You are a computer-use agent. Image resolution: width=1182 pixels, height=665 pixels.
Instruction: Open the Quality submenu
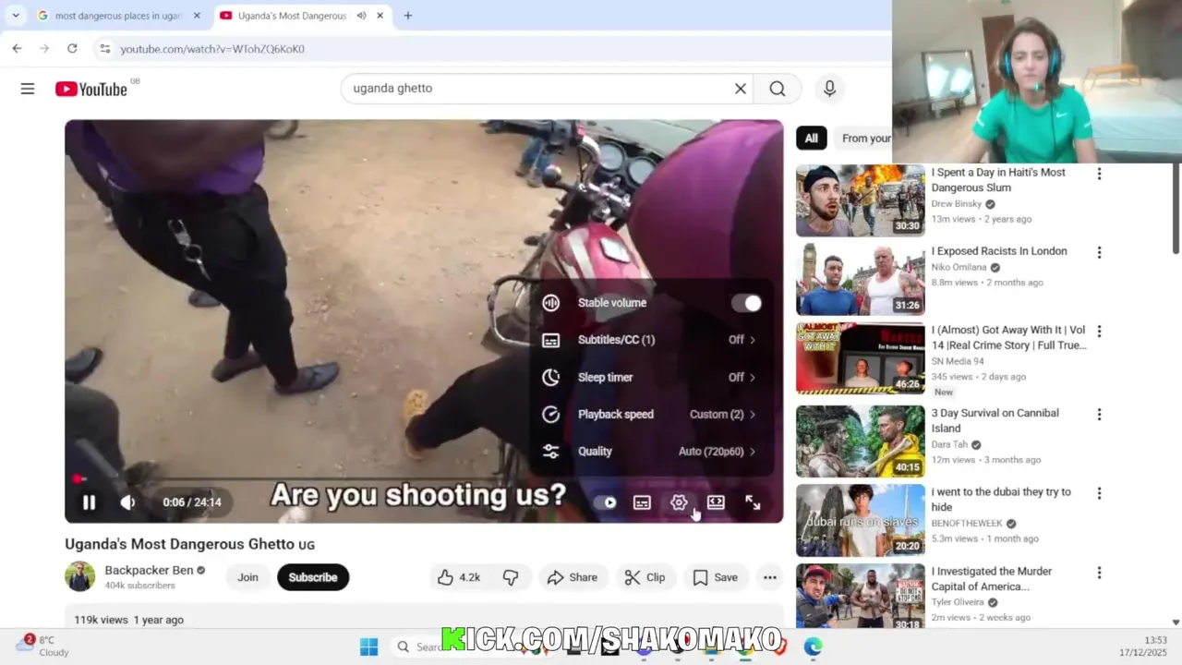pyautogui.click(x=652, y=451)
